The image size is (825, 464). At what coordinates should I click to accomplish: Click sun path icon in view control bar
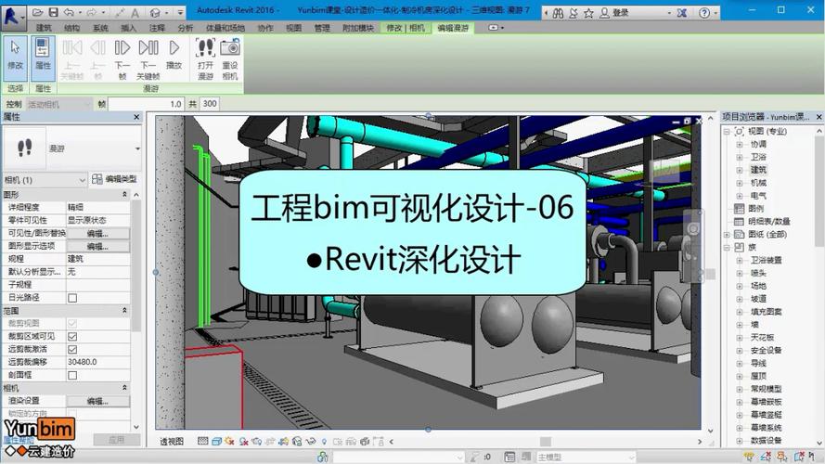[229, 442]
